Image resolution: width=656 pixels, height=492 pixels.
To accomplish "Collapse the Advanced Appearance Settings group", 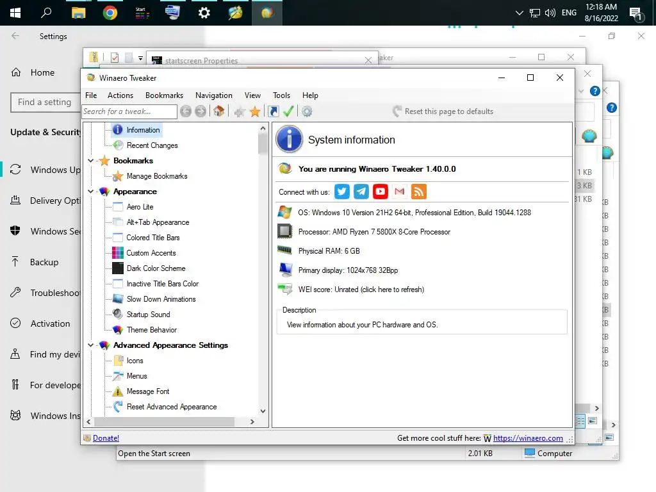I will click(91, 345).
